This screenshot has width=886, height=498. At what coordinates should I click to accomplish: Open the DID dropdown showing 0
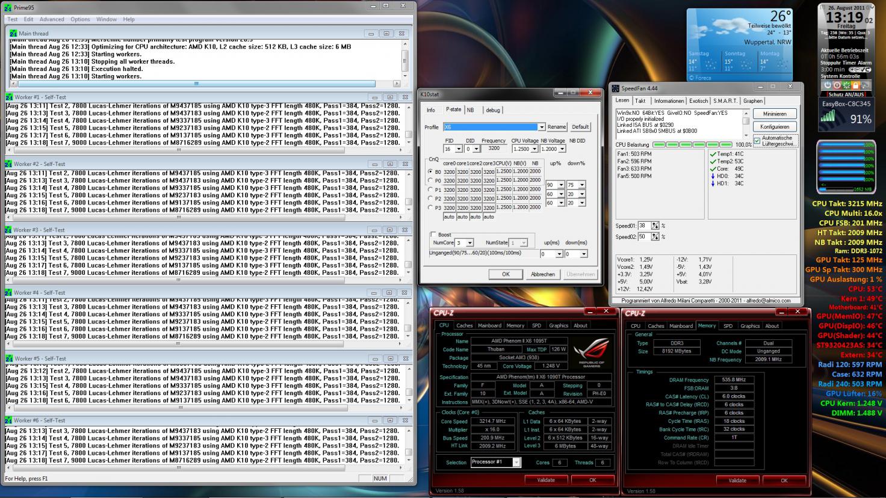click(x=477, y=149)
